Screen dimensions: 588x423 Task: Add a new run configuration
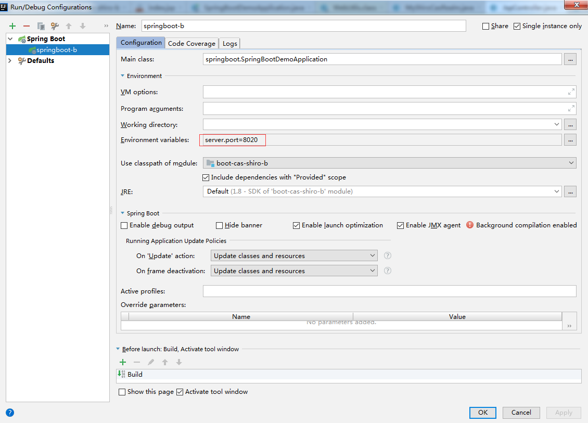pyautogui.click(x=12, y=25)
